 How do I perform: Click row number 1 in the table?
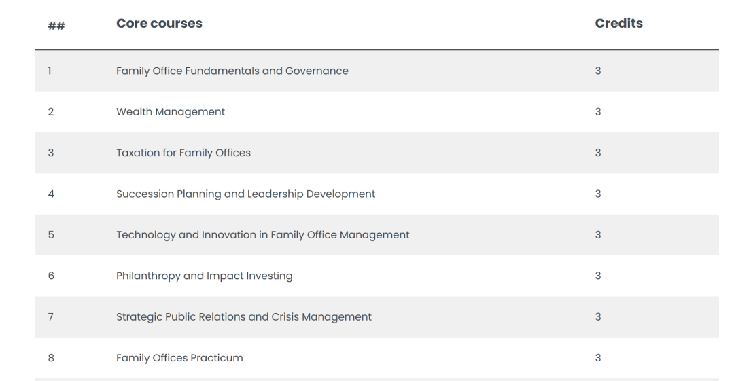pos(50,71)
